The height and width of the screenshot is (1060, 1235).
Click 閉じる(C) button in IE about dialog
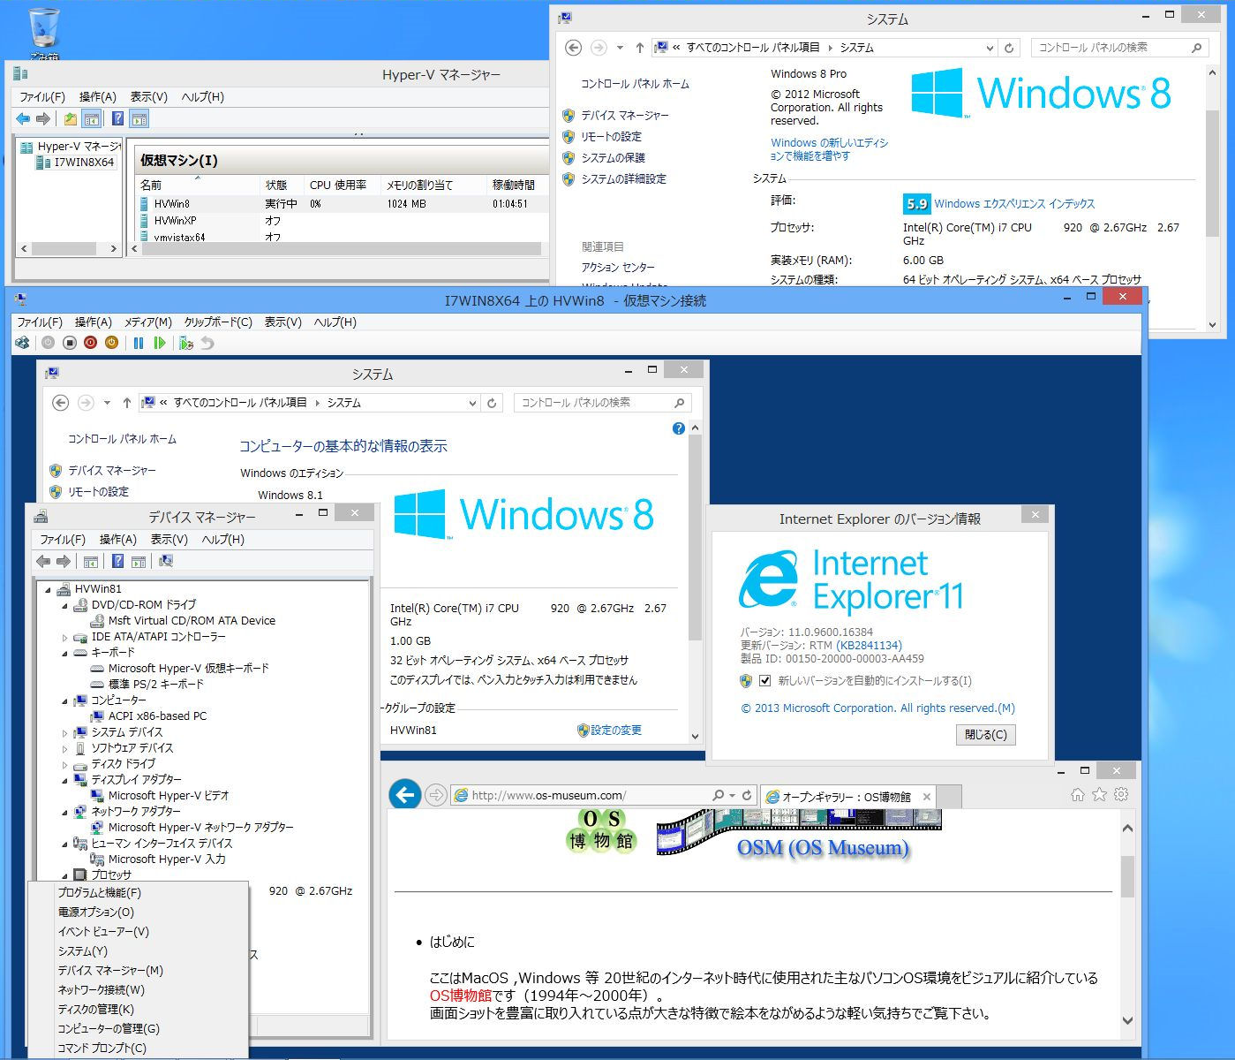985,735
